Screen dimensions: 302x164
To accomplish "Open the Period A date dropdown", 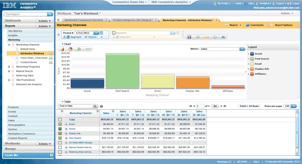I will click(96, 33).
